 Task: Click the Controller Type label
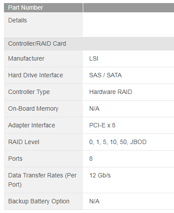[29, 92]
